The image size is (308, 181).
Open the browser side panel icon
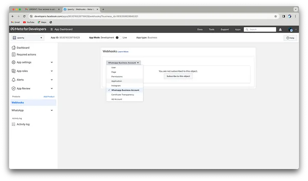[x=284, y=16]
